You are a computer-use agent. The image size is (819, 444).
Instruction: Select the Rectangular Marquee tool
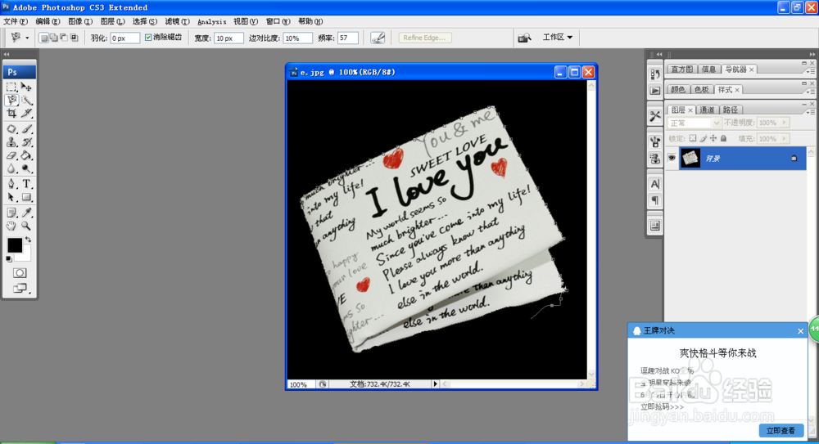point(11,87)
